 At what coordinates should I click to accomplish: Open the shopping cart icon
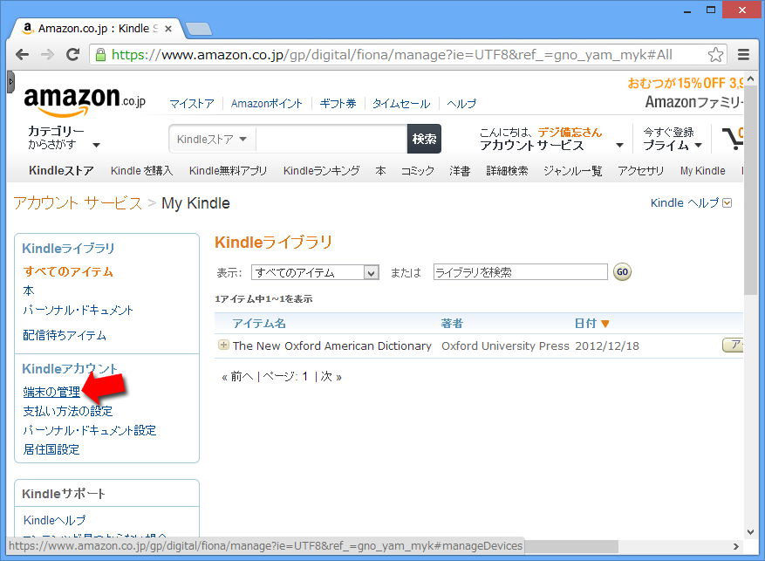click(733, 138)
